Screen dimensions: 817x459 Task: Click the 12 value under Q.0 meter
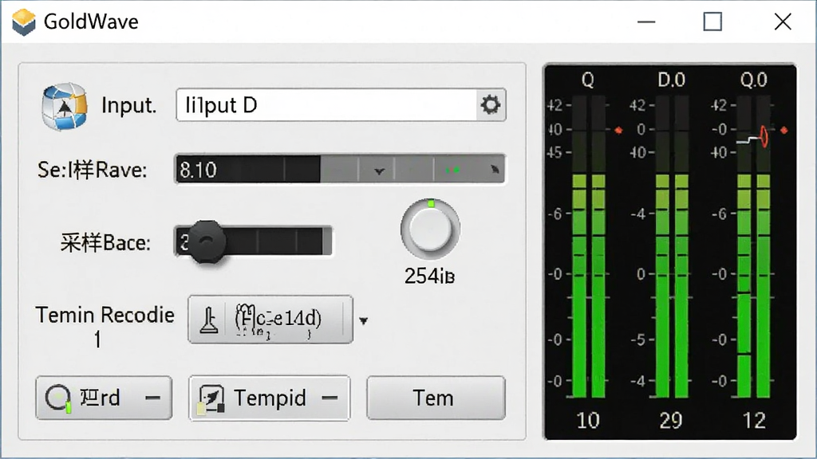[754, 421]
